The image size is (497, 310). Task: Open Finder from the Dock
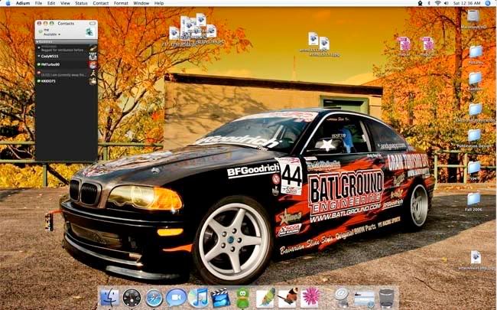pyautogui.click(x=109, y=297)
